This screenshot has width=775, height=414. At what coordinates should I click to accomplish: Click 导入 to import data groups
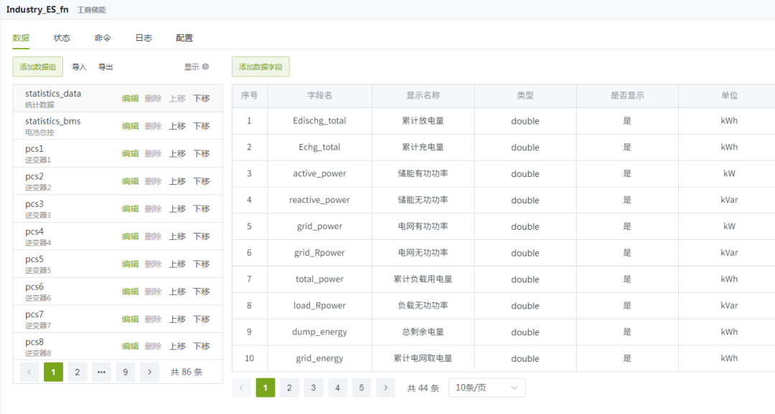[x=79, y=67]
